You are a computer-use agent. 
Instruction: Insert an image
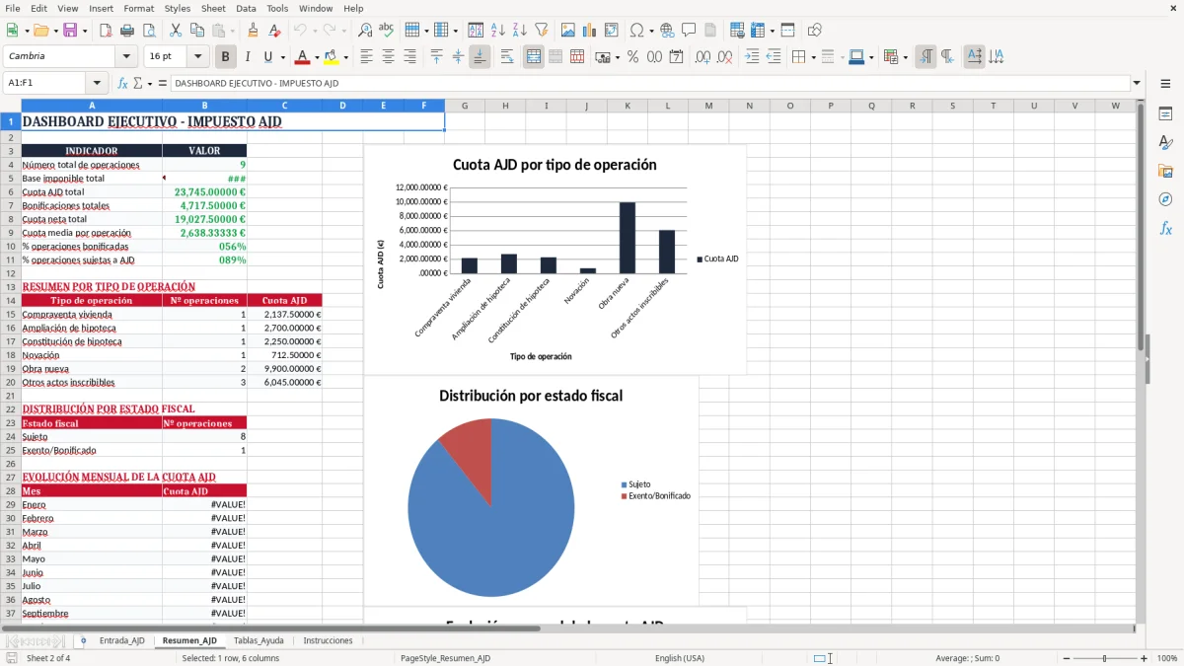[568, 31]
